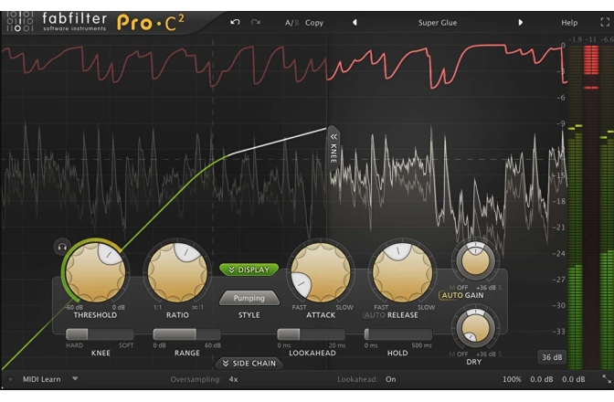Toggle AUTO release mode
The width and height of the screenshot is (614, 402).
(375, 315)
